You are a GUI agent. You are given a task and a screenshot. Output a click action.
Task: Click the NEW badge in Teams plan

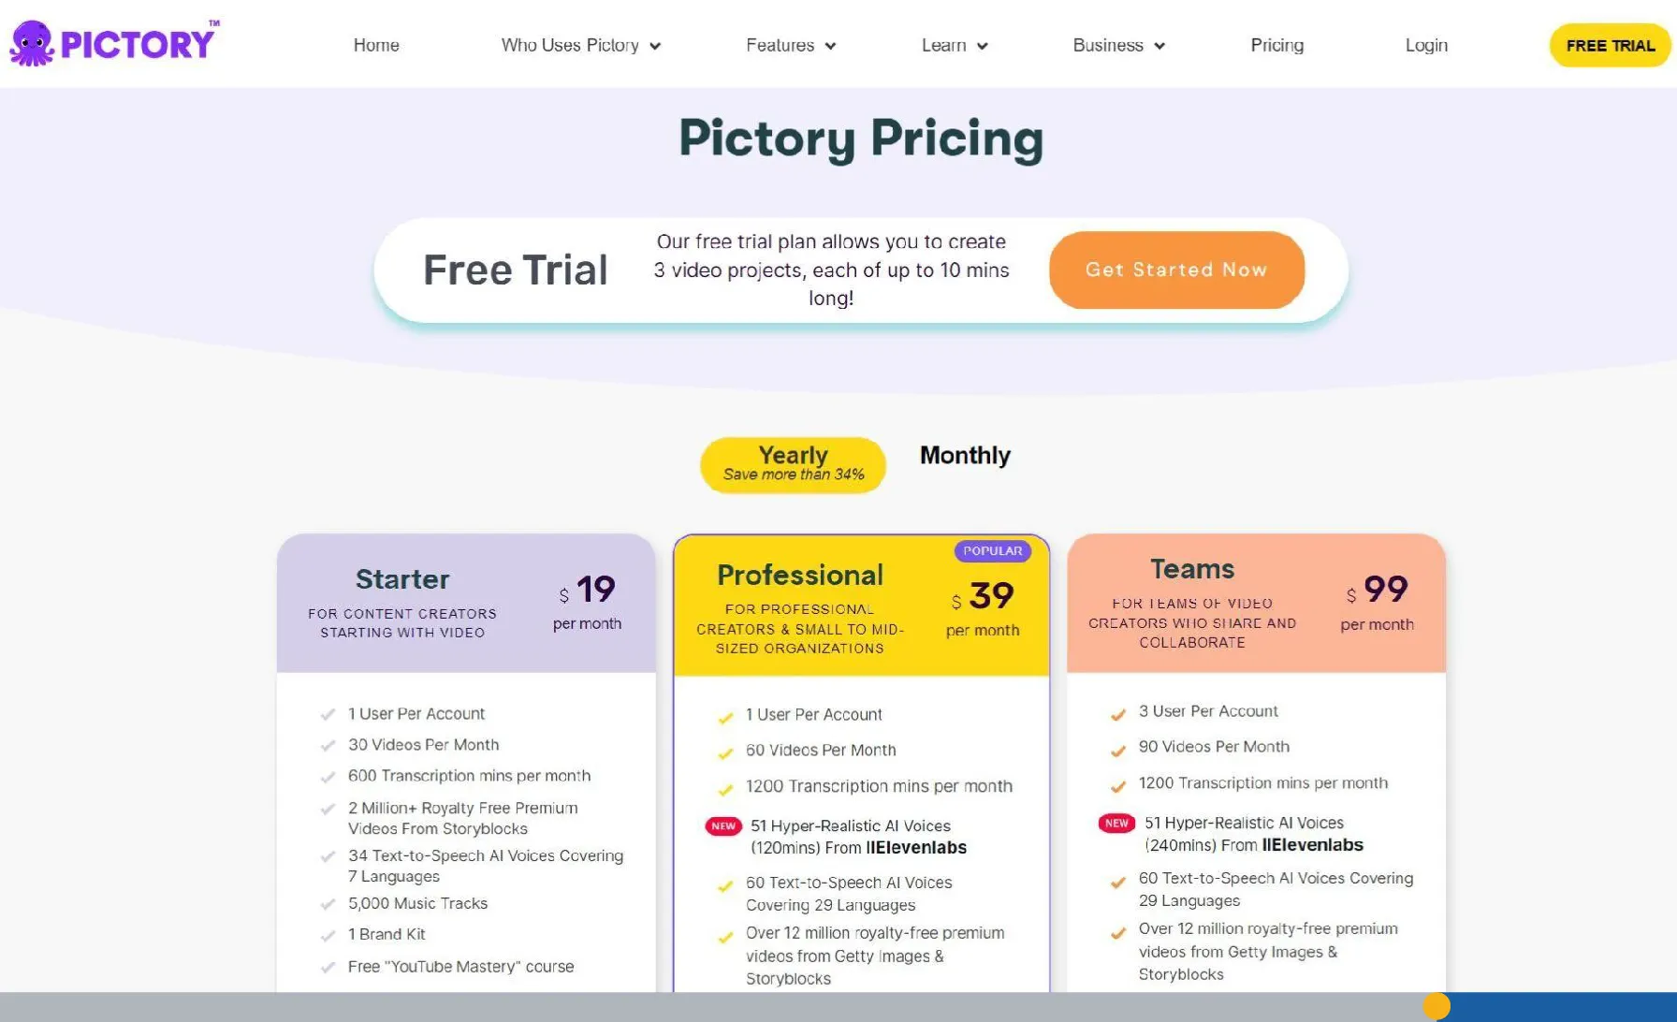pyautogui.click(x=1116, y=824)
